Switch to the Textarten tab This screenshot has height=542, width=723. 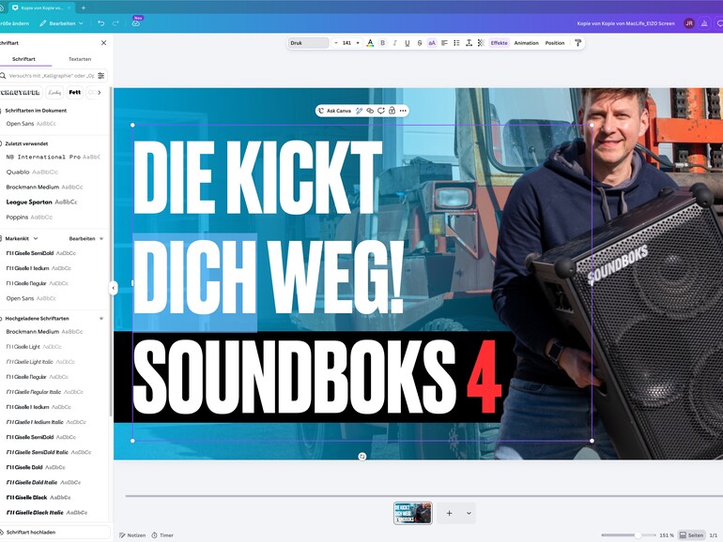80,59
